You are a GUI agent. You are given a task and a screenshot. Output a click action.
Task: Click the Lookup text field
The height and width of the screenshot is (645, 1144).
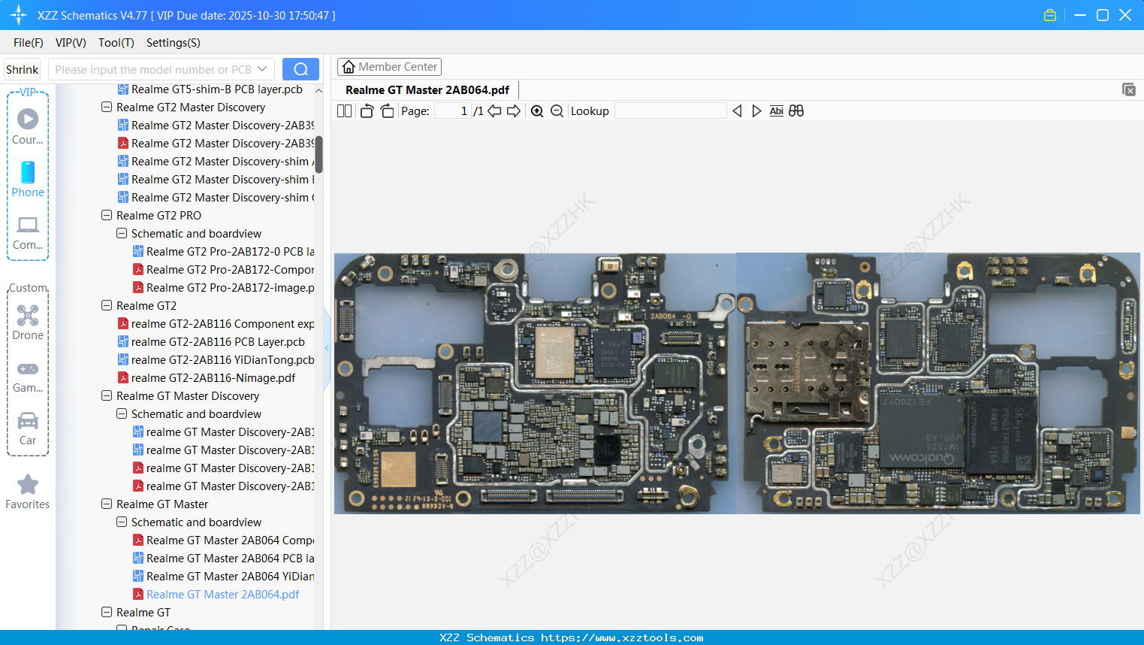pyautogui.click(x=670, y=111)
